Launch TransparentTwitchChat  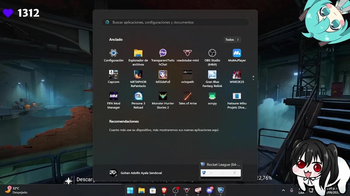pos(163,57)
